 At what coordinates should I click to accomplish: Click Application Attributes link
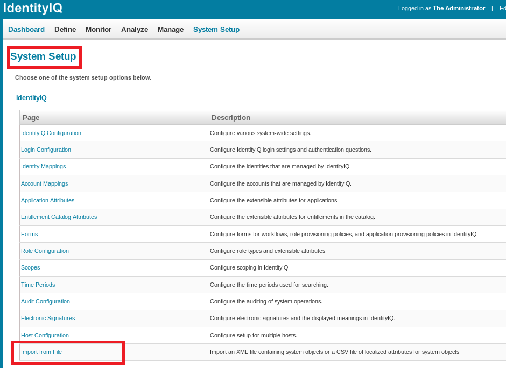pyautogui.click(x=47, y=200)
